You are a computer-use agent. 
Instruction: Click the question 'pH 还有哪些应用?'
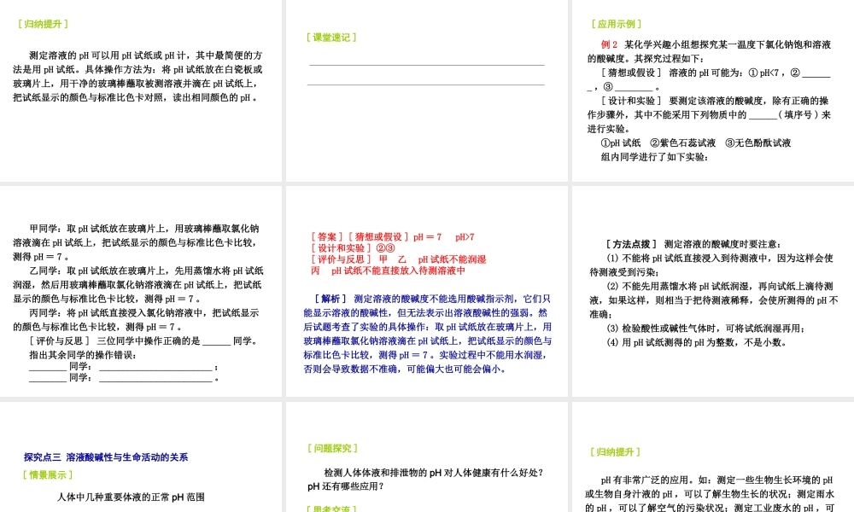click(x=346, y=486)
